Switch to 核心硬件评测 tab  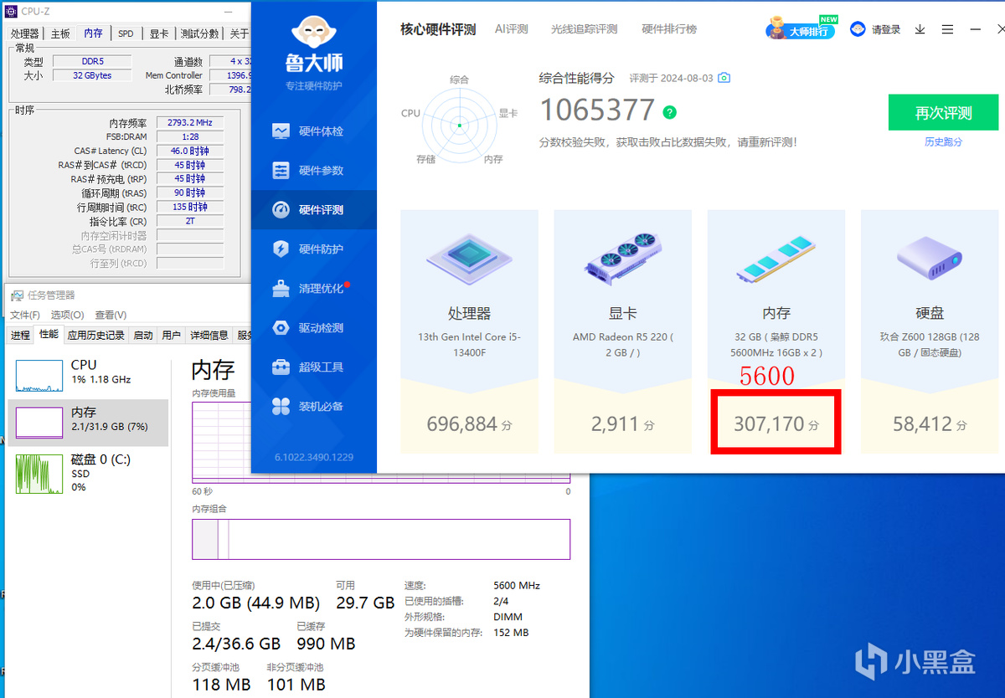point(438,29)
